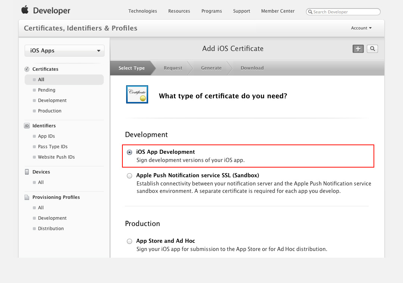Click the Request step tab
403x283 pixels.
pyautogui.click(x=173, y=68)
